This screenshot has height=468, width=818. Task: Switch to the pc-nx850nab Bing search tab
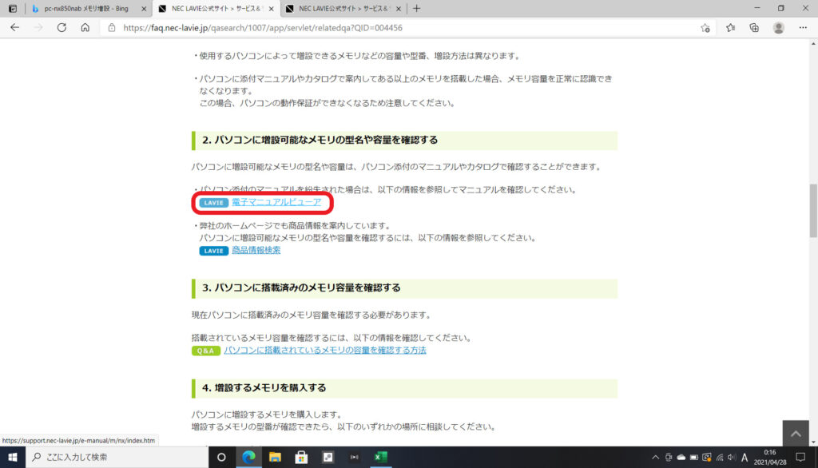(x=84, y=8)
